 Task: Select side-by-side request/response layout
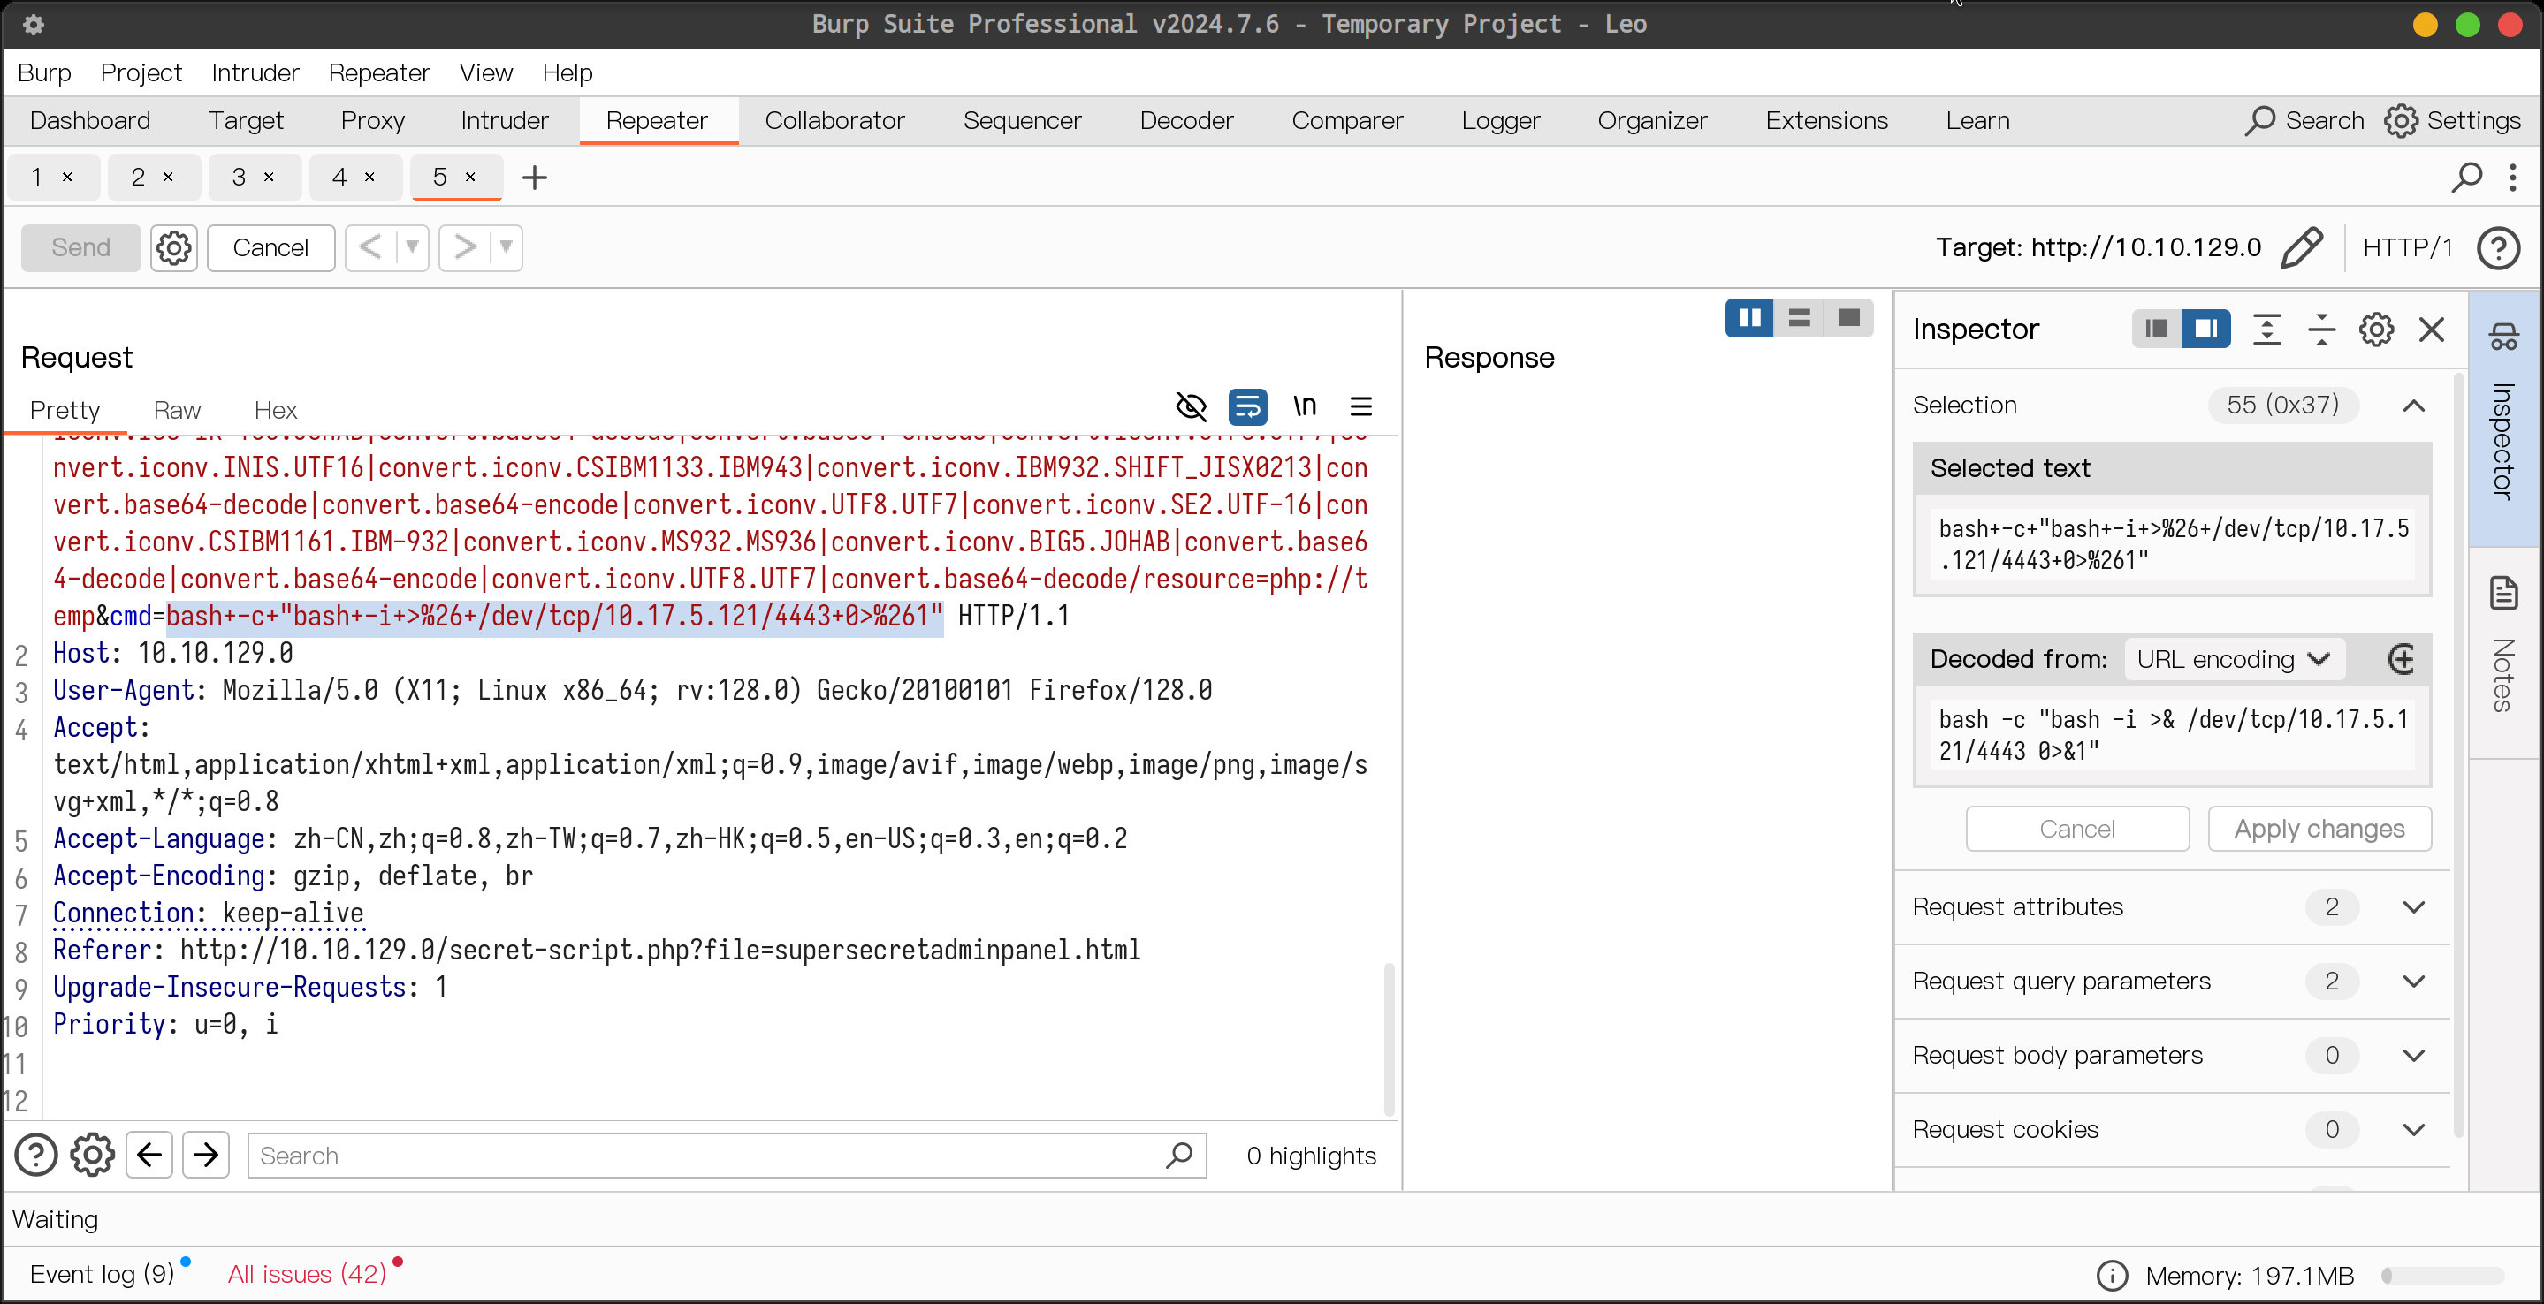[1749, 318]
